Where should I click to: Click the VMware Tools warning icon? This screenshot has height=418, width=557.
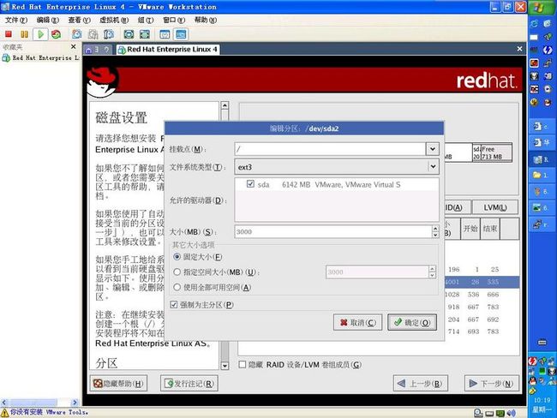(4, 413)
